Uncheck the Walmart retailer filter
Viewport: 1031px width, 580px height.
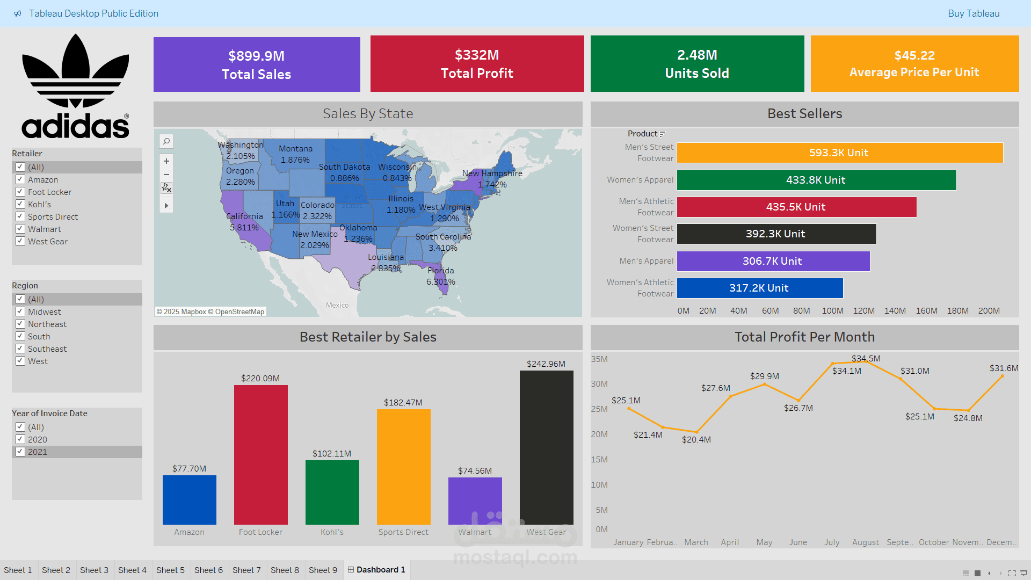click(x=20, y=229)
